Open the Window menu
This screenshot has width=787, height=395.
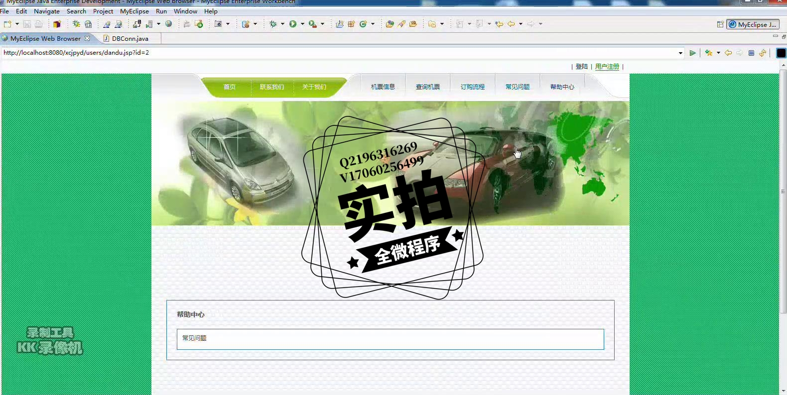tap(185, 11)
